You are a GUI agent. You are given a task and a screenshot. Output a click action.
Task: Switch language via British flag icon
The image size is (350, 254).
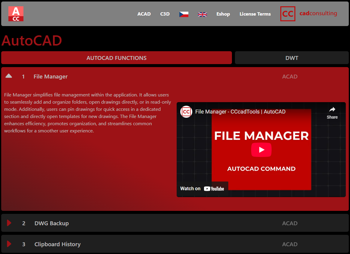pyautogui.click(x=202, y=14)
